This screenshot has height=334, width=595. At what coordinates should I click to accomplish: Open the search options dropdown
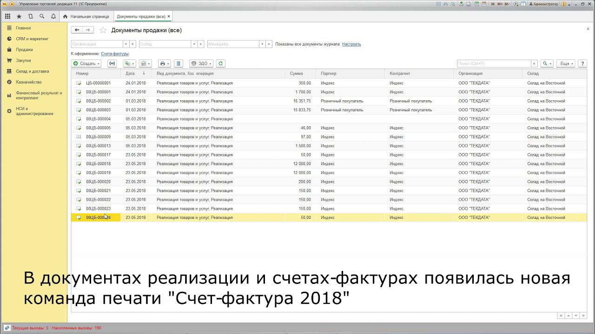547,64
